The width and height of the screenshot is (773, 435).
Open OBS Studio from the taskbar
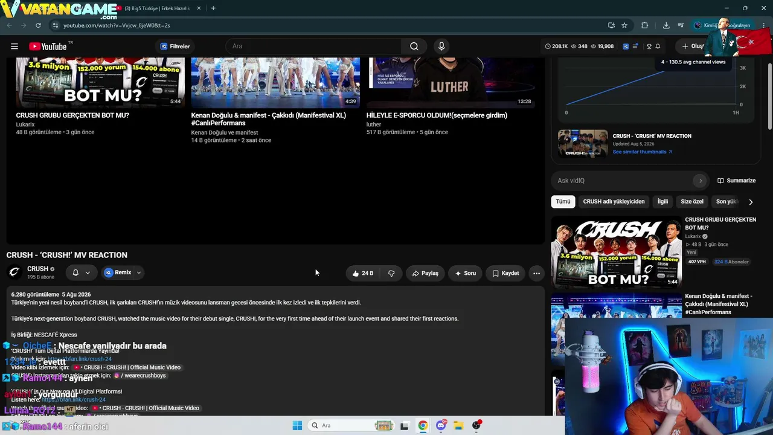pos(476,425)
